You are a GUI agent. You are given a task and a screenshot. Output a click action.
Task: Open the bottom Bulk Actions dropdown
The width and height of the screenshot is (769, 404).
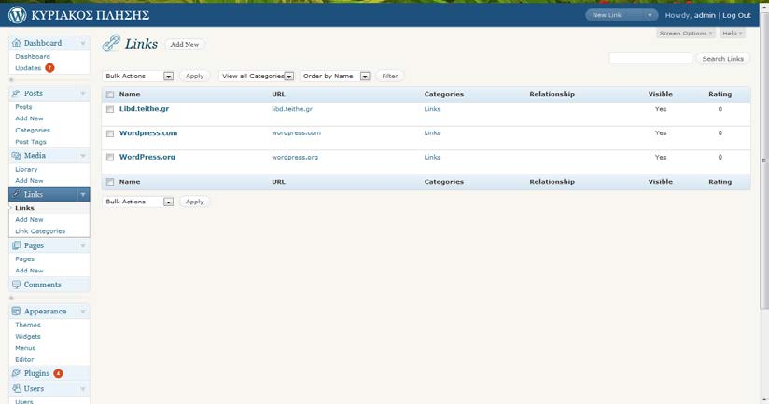(138, 202)
